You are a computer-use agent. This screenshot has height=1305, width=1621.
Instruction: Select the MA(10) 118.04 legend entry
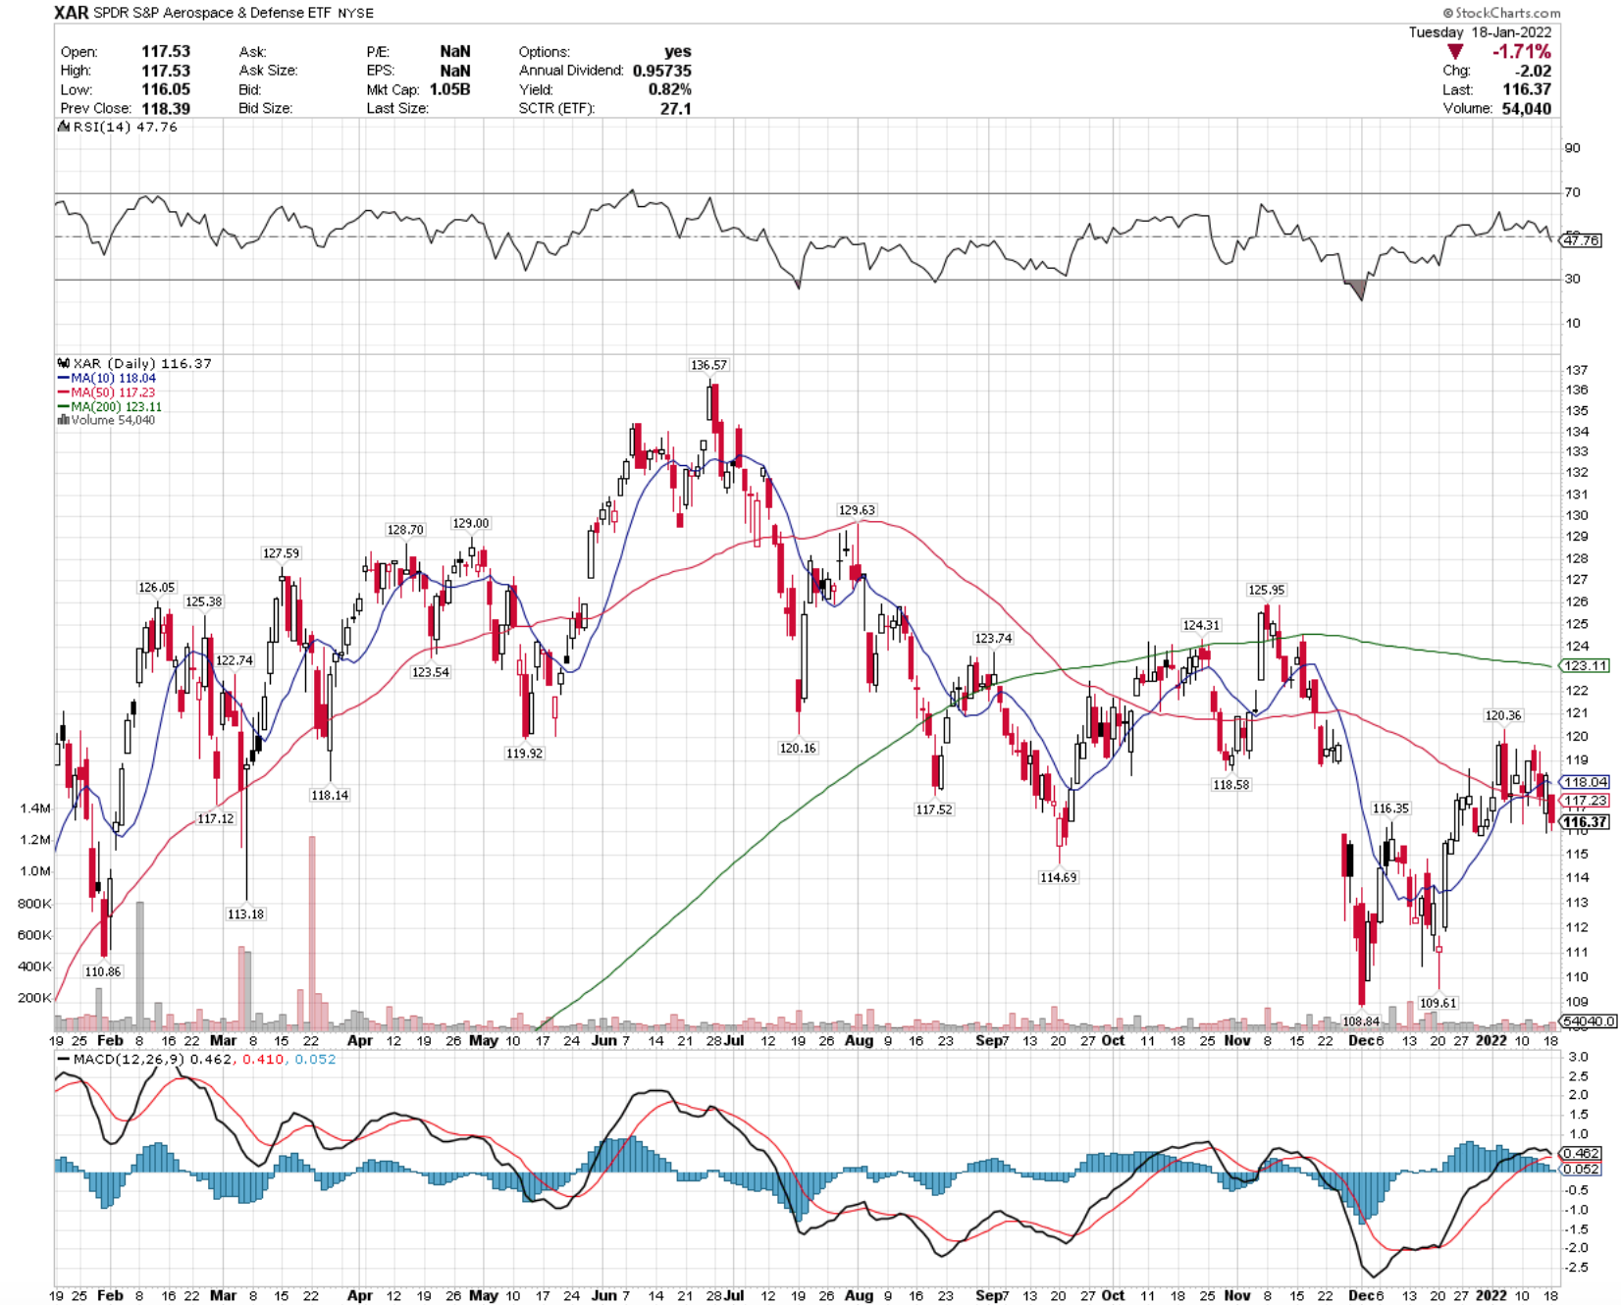pyautogui.click(x=107, y=378)
